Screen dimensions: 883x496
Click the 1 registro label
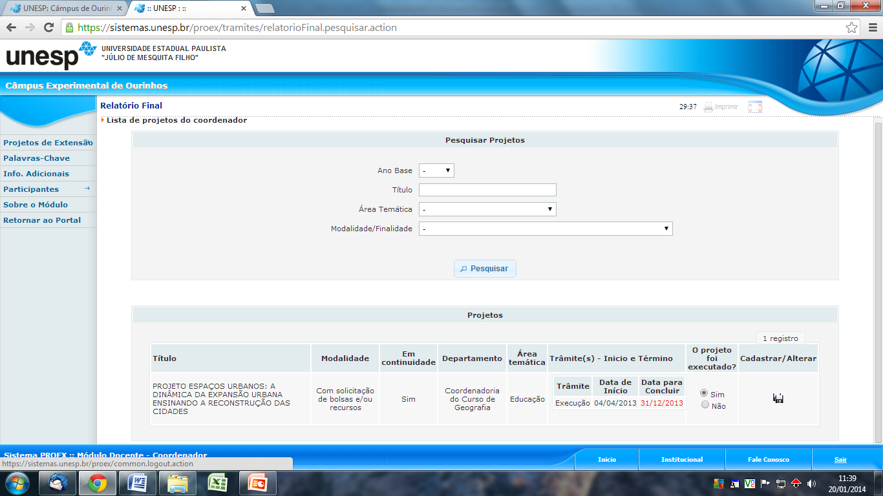click(780, 338)
